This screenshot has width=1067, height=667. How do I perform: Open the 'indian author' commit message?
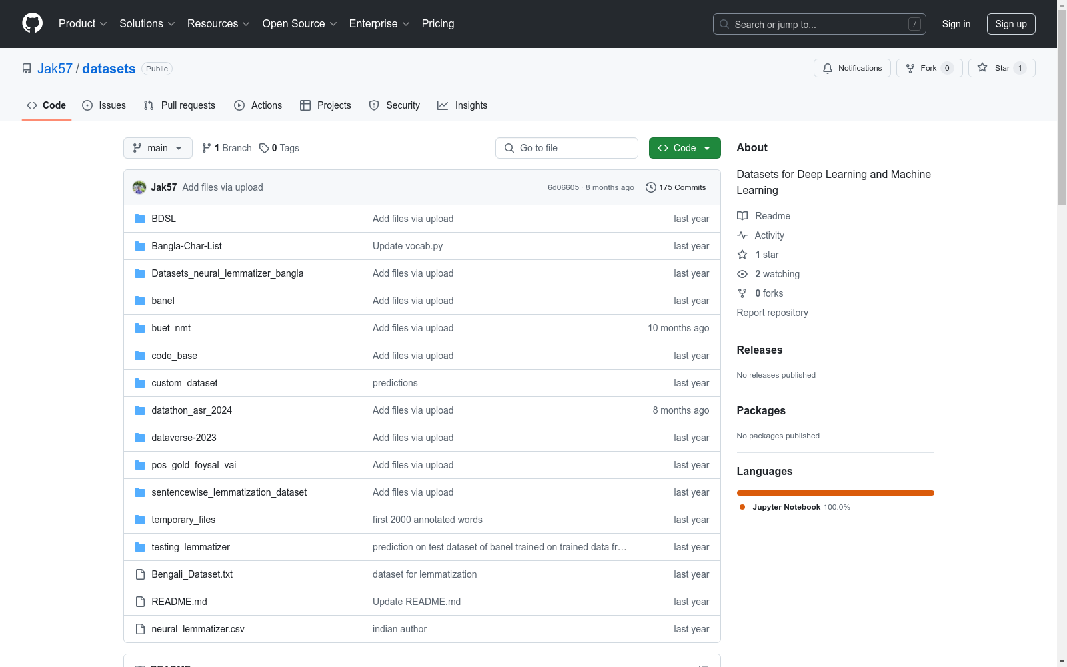pyautogui.click(x=399, y=629)
